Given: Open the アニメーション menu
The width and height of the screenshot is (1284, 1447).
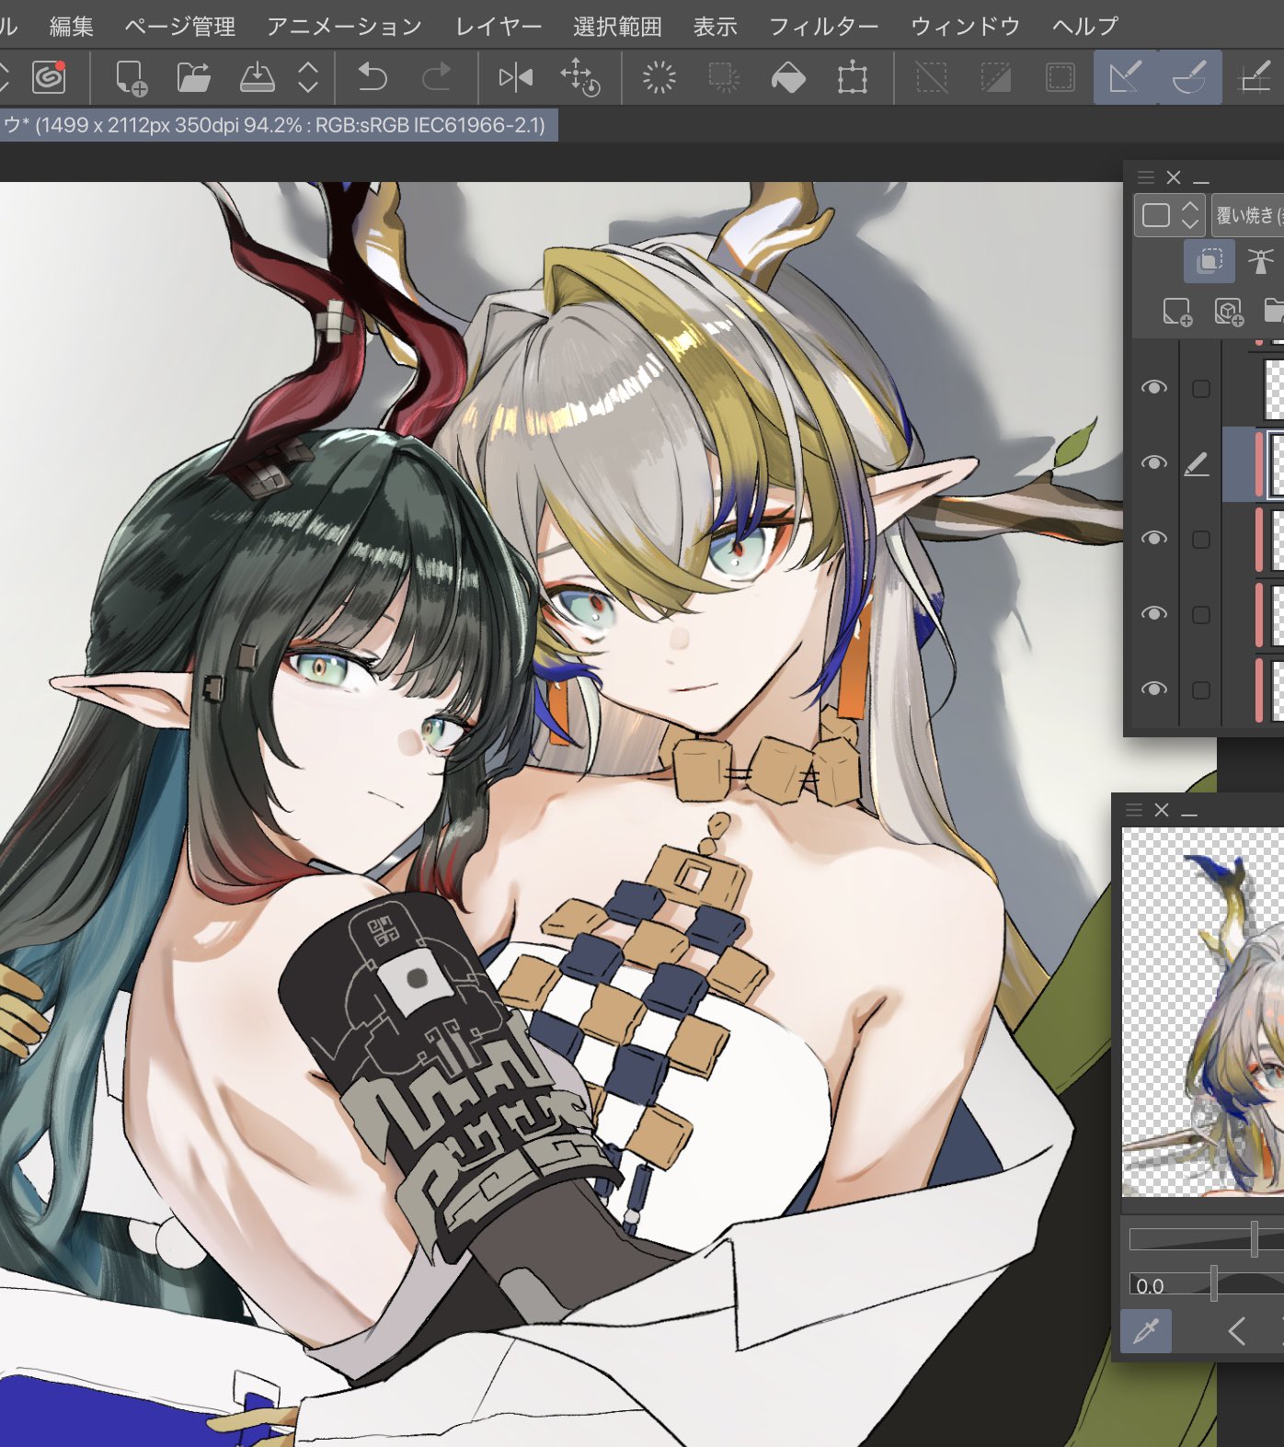Looking at the screenshot, I should (x=344, y=27).
